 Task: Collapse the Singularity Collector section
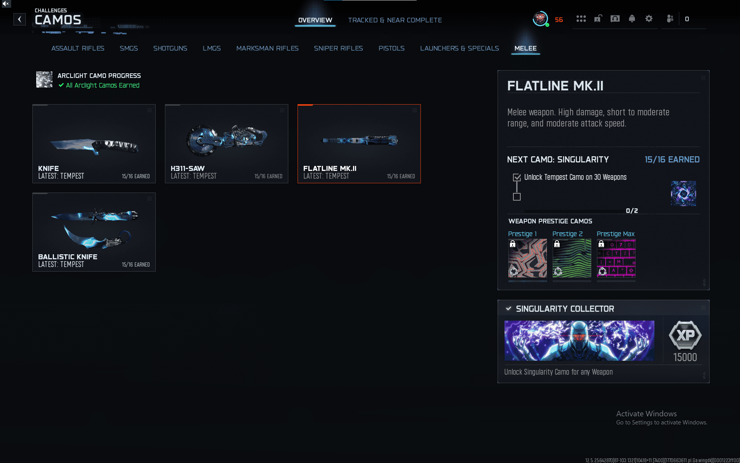[509, 309]
